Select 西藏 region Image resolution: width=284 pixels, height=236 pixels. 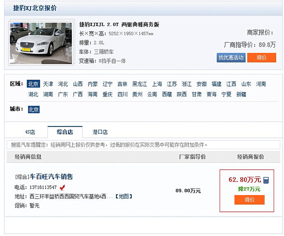(x=167, y=94)
